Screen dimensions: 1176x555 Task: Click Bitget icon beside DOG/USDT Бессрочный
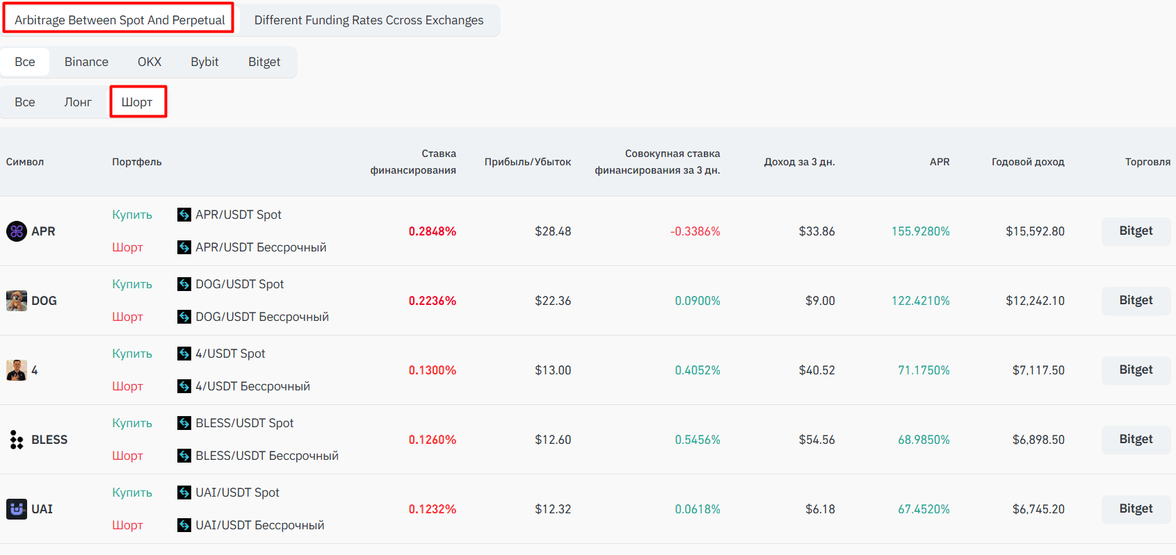184,317
